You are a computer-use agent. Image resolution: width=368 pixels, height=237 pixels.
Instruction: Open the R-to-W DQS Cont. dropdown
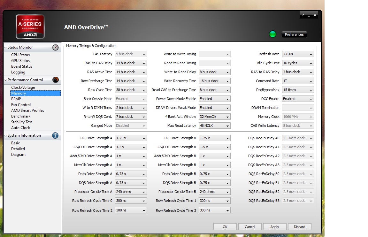pyautogui.click(x=131, y=117)
